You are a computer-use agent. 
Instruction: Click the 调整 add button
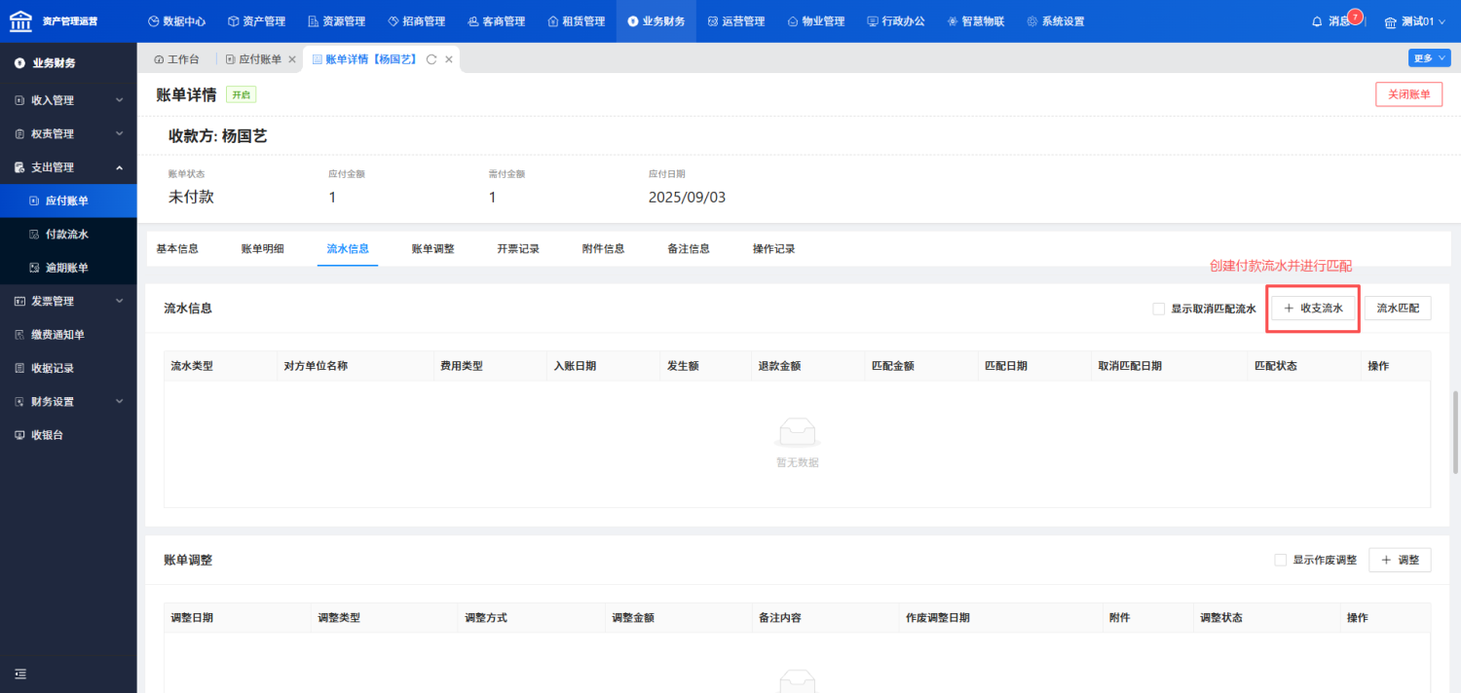[x=1400, y=560]
